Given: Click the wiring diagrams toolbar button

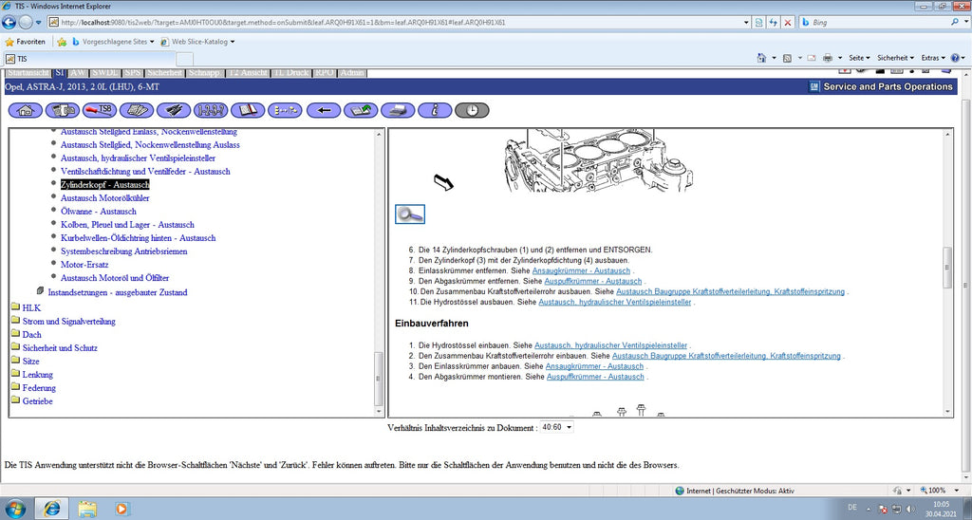Looking at the screenshot, I should (x=175, y=110).
